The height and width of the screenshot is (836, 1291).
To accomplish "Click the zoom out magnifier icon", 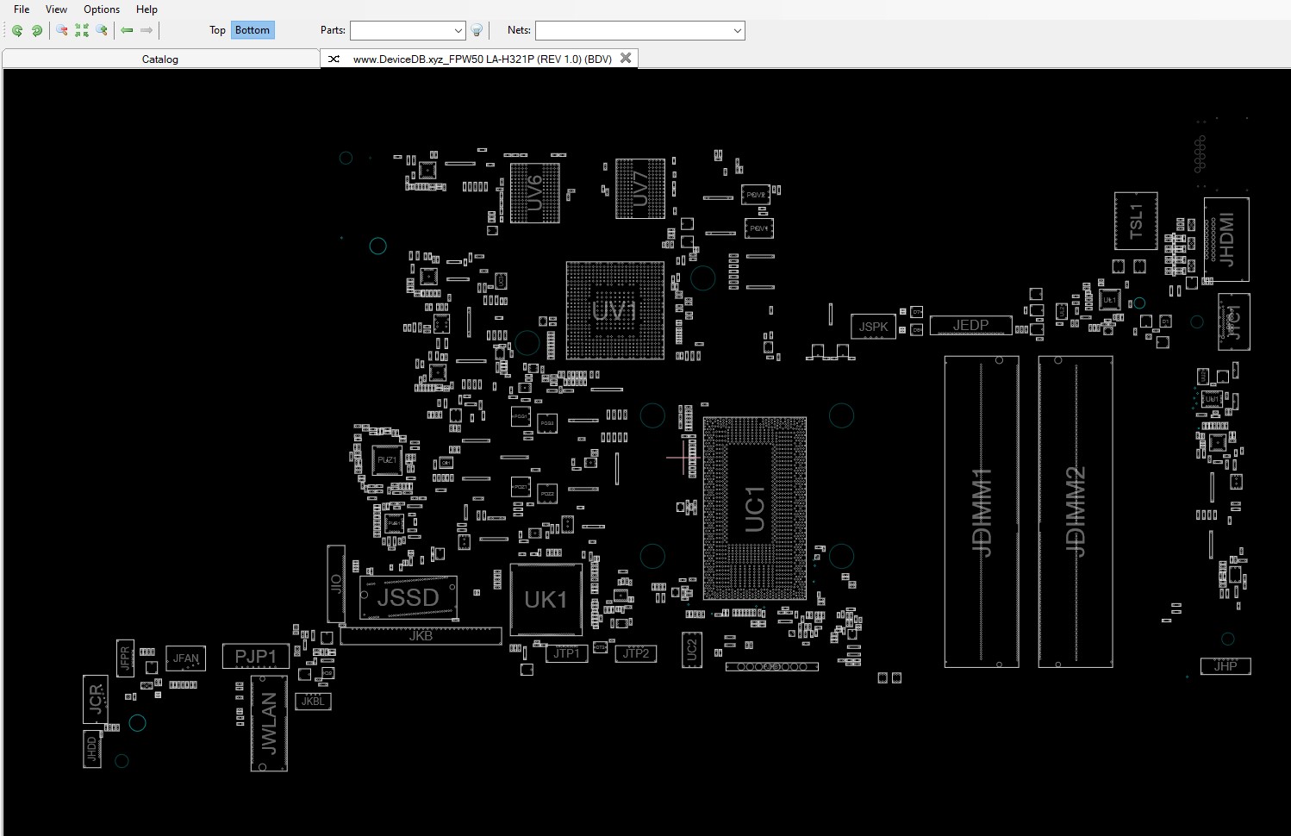I will 62,30.
